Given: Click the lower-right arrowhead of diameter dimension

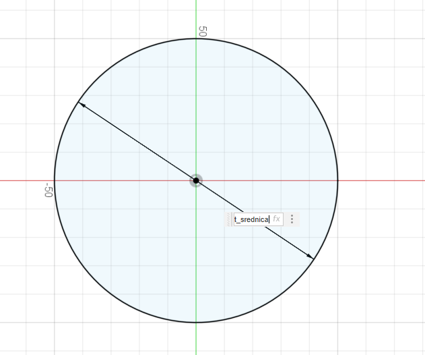Looking at the screenshot, I should [310, 256].
